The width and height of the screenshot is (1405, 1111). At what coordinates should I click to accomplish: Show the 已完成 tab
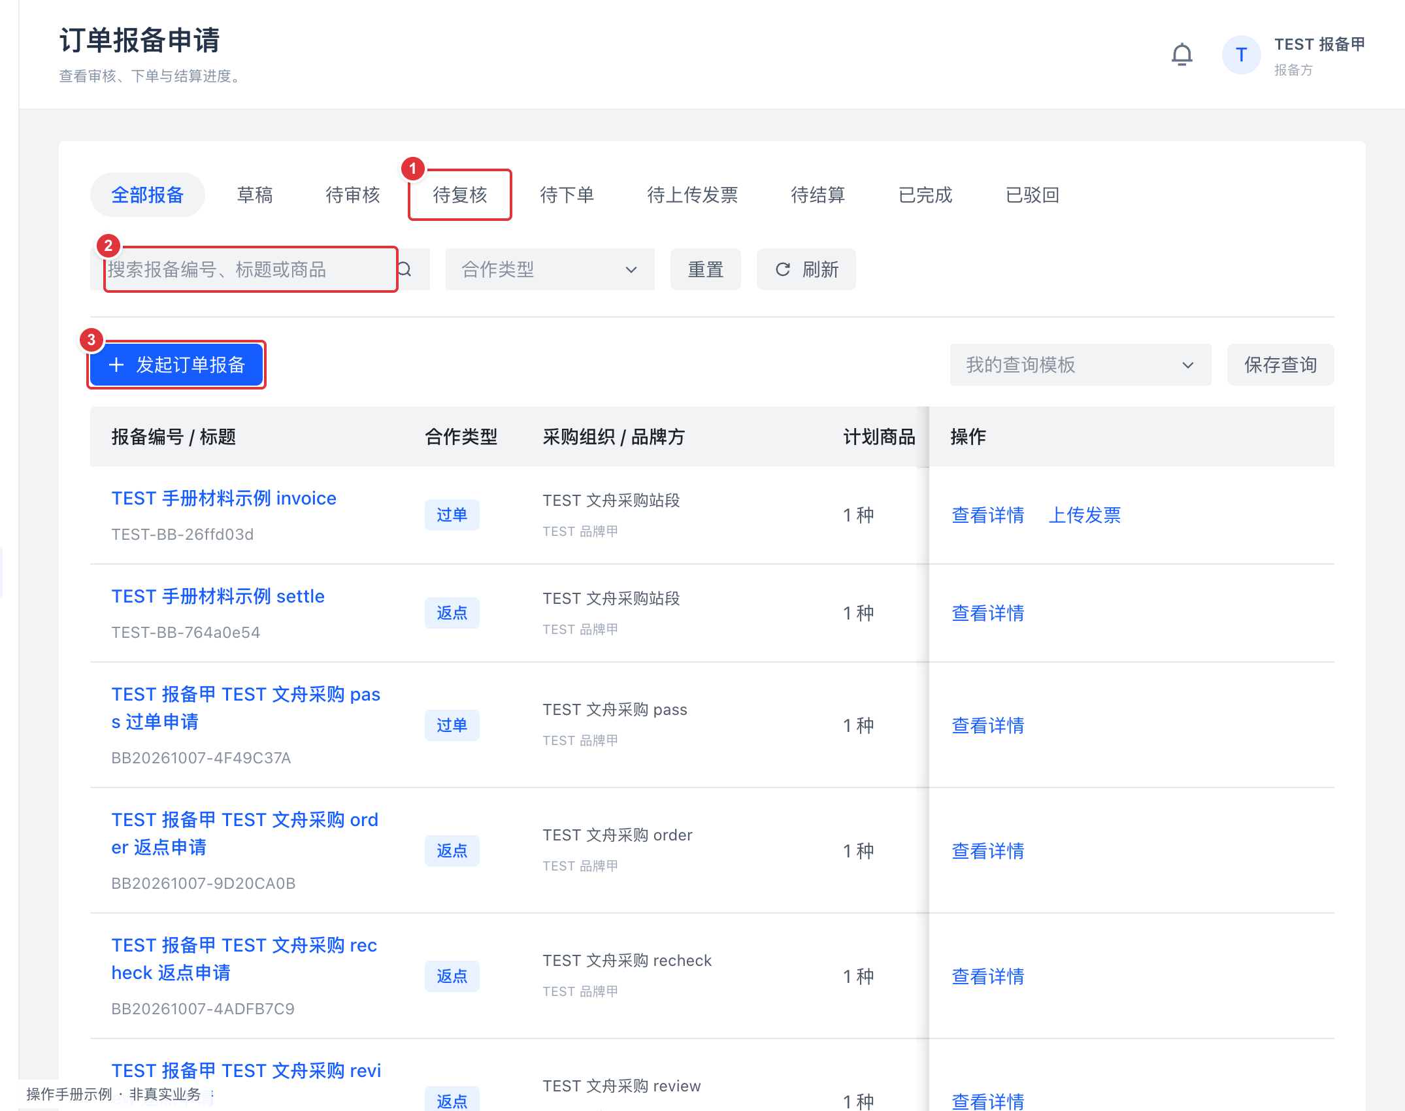[925, 195]
